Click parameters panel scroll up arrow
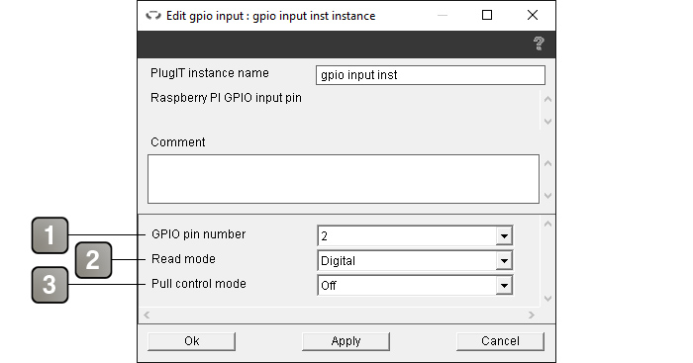693x363 pixels. point(547,224)
